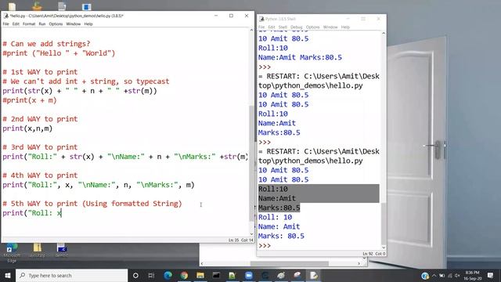Click background window horizontal scrollbar right arrow
Viewport: 501px width, 282px height.
pos(359,264)
